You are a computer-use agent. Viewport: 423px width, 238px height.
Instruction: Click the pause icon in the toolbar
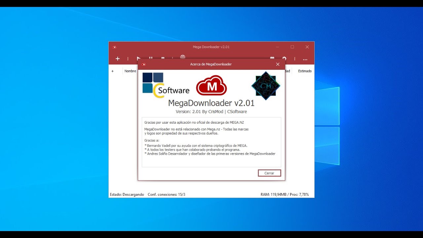(x=151, y=58)
